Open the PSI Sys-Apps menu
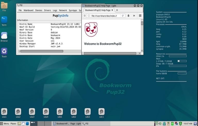 (73, 10)
